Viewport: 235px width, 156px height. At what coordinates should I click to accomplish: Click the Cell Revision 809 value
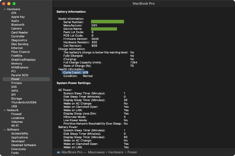[x=94, y=46]
